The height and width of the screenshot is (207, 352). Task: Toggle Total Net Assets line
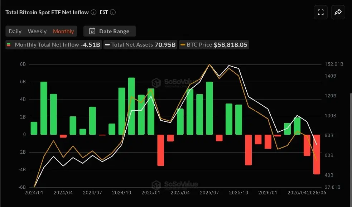[140, 44]
